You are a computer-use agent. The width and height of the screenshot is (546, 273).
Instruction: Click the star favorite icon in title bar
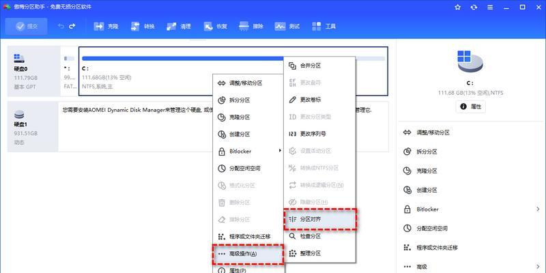tap(457, 8)
